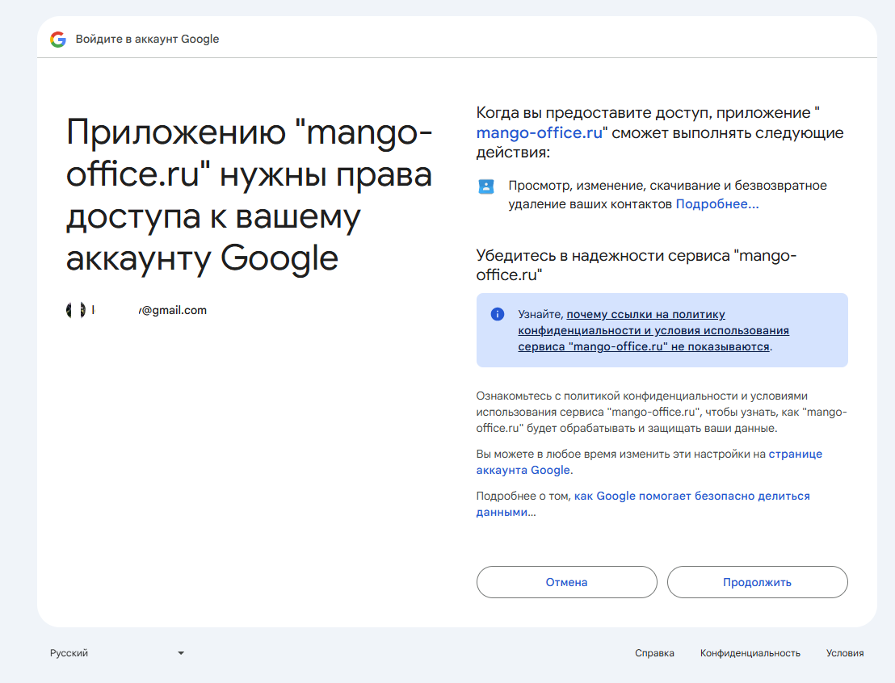Image resolution: width=895 pixels, height=683 pixels.
Task: Click the account avatar beside the gmail address
Action: (76, 310)
